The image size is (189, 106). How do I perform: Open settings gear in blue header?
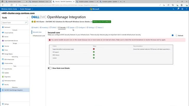point(182,9)
